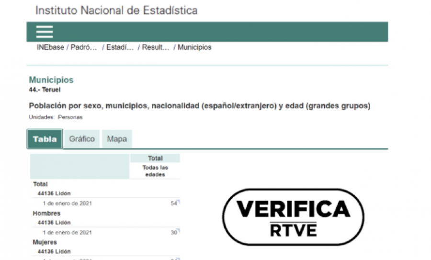431x260 pixels.
Task: Switch to the Gráfico tab
Action: coord(82,139)
